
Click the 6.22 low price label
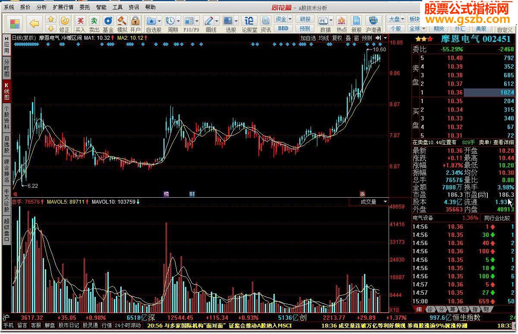32,186
